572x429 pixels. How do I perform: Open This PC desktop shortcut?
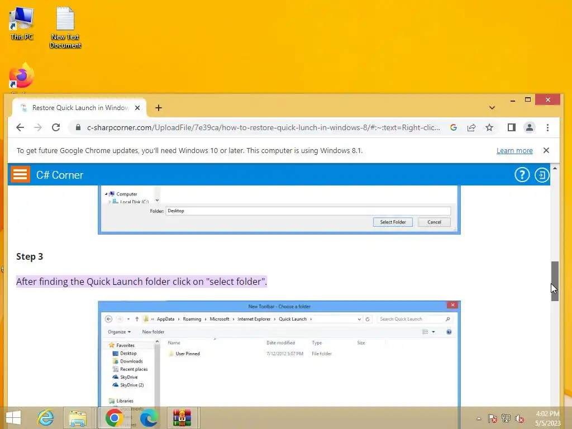[22, 23]
